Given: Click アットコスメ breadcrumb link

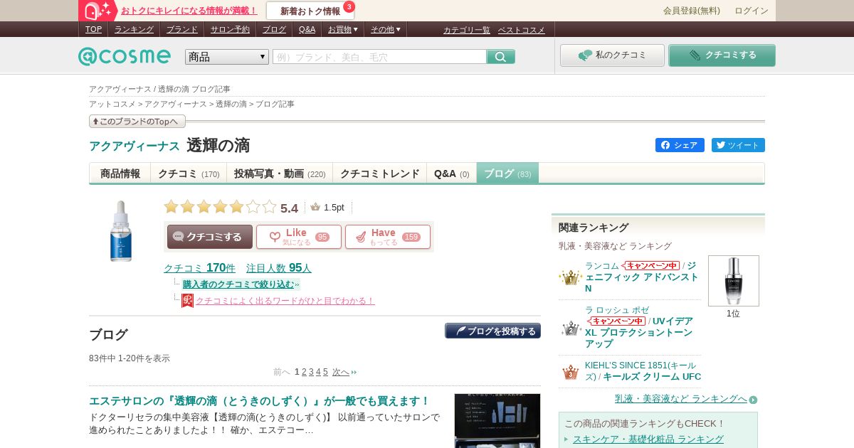Looking at the screenshot, I should tap(112, 104).
